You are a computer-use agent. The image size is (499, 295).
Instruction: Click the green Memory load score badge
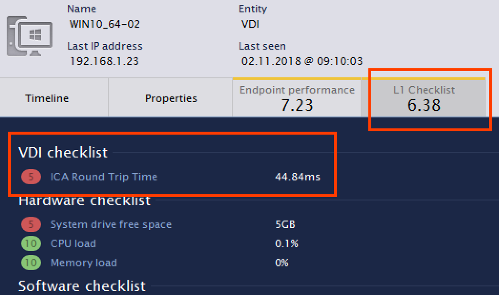[31, 263]
